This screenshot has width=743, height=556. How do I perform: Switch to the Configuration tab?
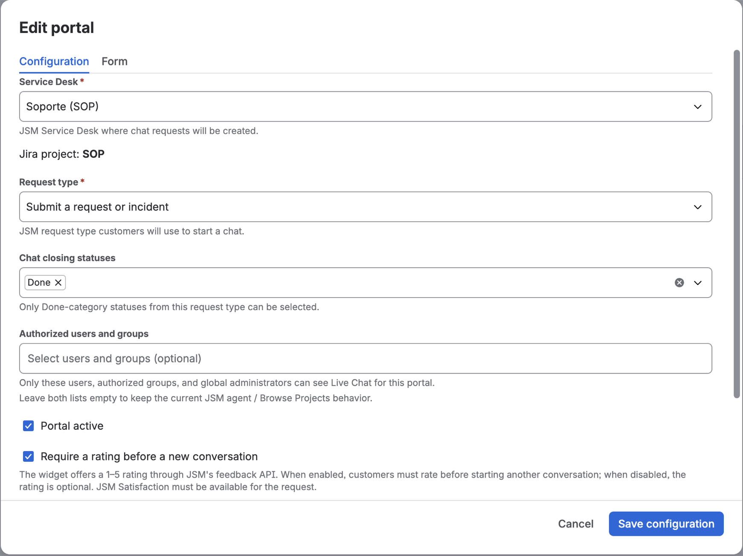(54, 61)
